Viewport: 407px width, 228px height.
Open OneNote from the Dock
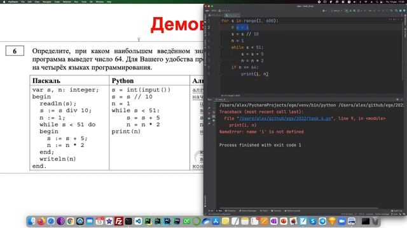tap(274, 221)
